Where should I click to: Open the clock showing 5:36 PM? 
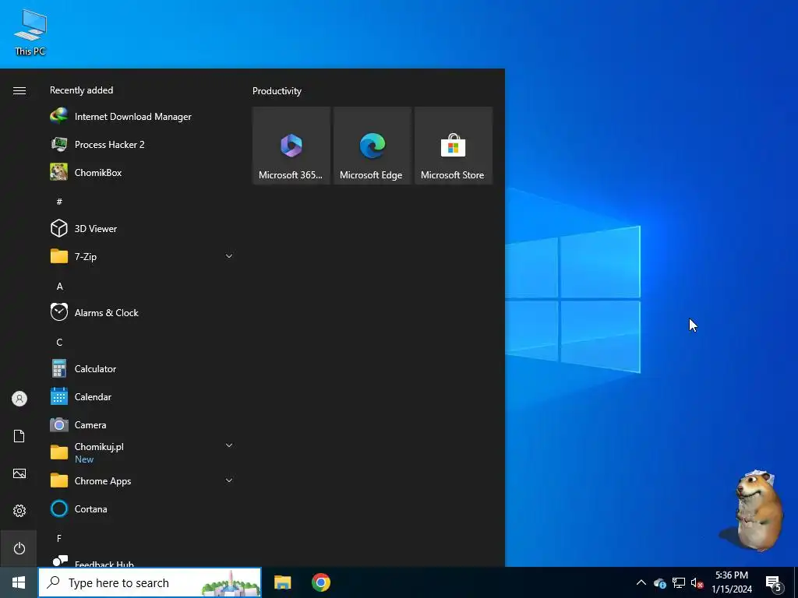732,582
